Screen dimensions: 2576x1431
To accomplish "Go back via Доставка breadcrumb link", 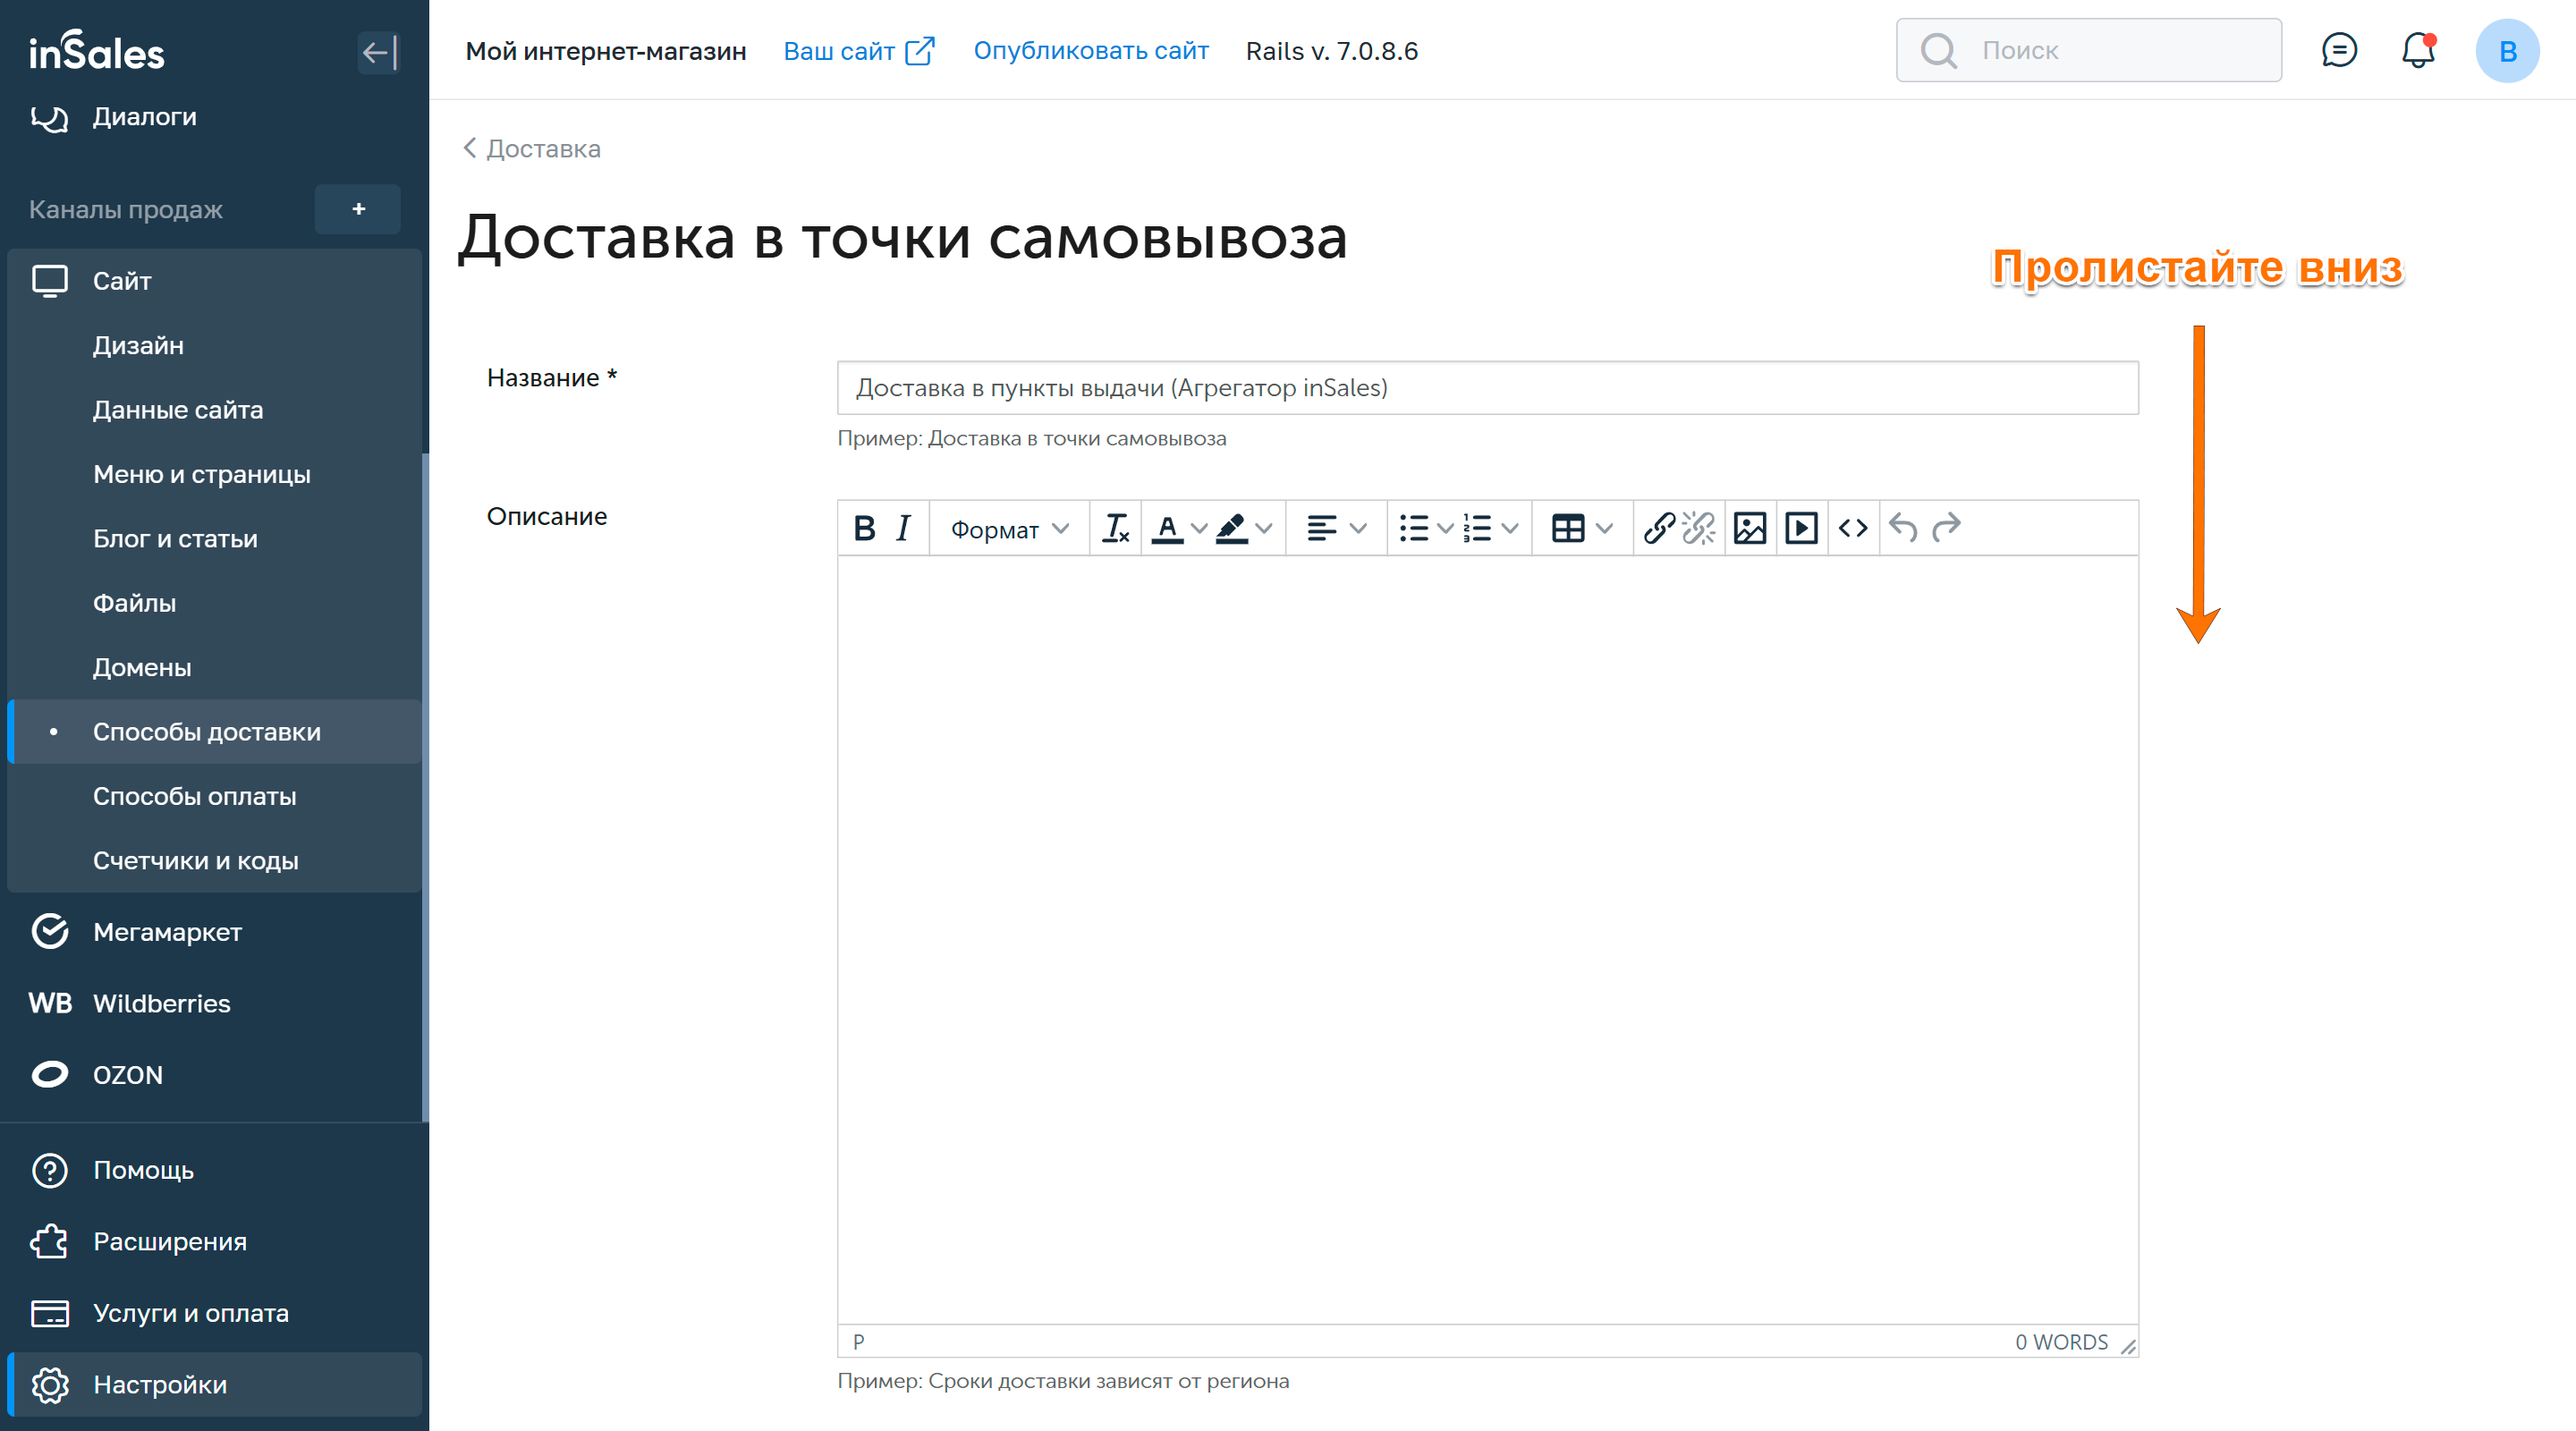I will (x=541, y=149).
